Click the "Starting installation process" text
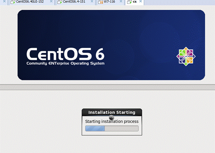Image resolution: width=215 pixels, height=153 pixels. pos(112,122)
